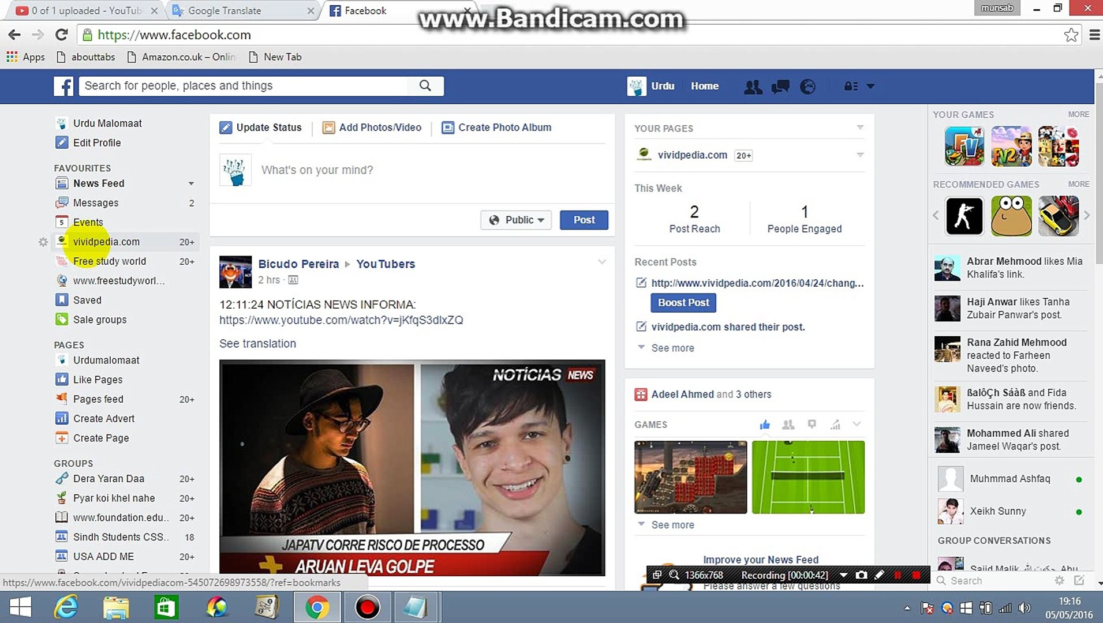Image resolution: width=1103 pixels, height=623 pixels.
Task: Open the Bandicam recording options dropdown arrow
Action: point(843,575)
